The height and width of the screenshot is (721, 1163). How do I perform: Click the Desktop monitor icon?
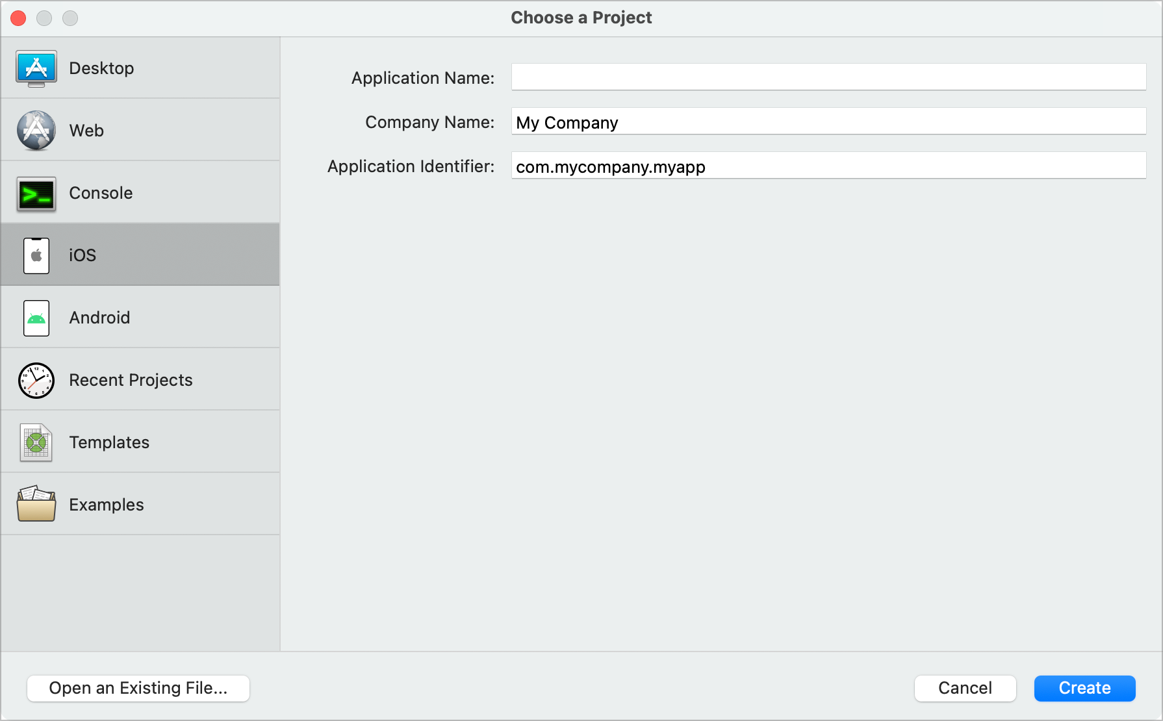(36, 68)
